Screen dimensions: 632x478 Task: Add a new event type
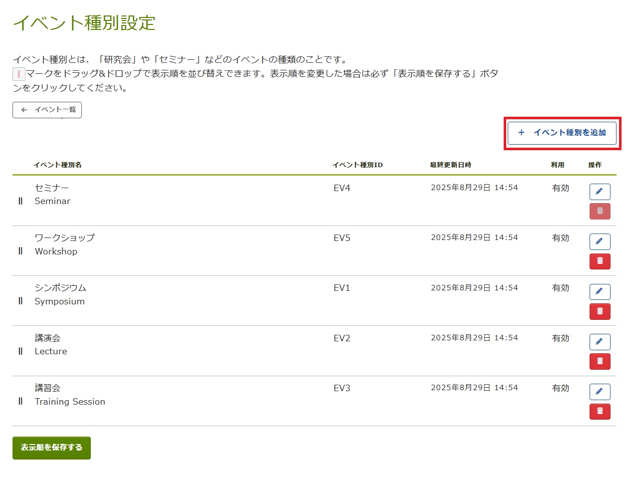pyautogui.click(x=562, y=133)
